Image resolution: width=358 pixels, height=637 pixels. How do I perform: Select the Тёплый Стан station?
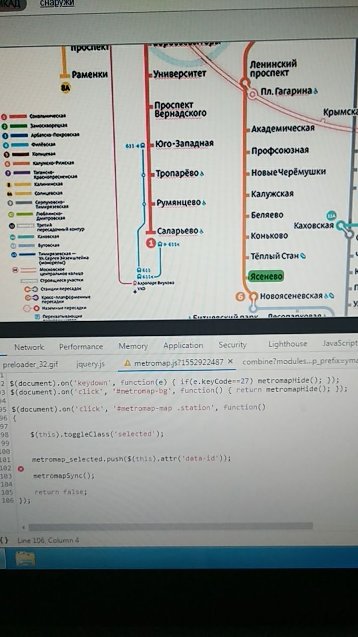pyautogui.click(x=274, y=256)
